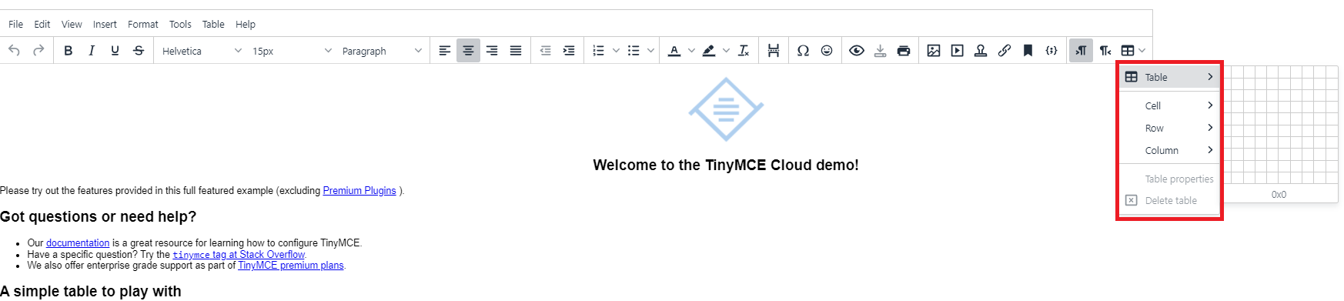Screen dimensions: 1344x301
Task: Apply the text color button
Action: pos(674,51)
